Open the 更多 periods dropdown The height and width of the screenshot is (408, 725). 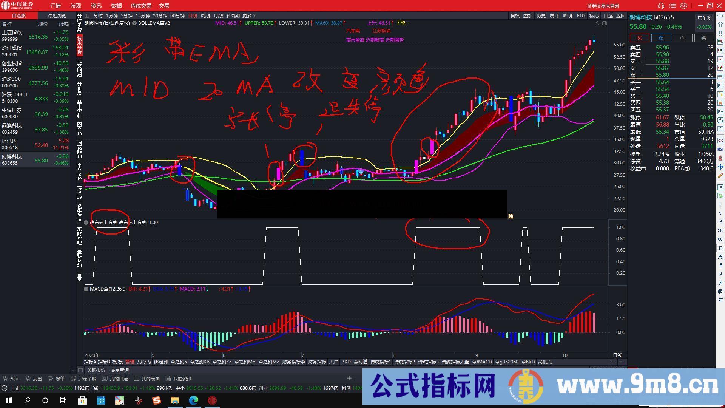(247, 16)
